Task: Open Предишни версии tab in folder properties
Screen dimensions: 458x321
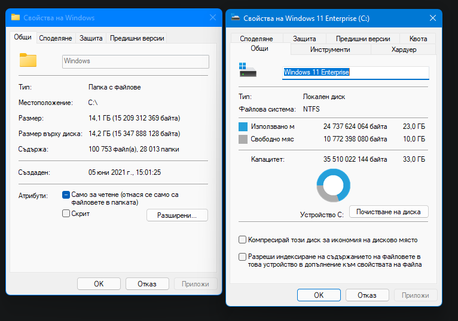Action: (x=137, y=38)
